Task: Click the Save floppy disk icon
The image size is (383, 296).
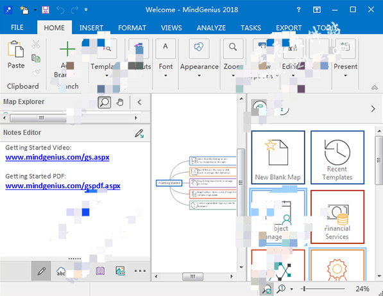Action: tap(46, 10)
